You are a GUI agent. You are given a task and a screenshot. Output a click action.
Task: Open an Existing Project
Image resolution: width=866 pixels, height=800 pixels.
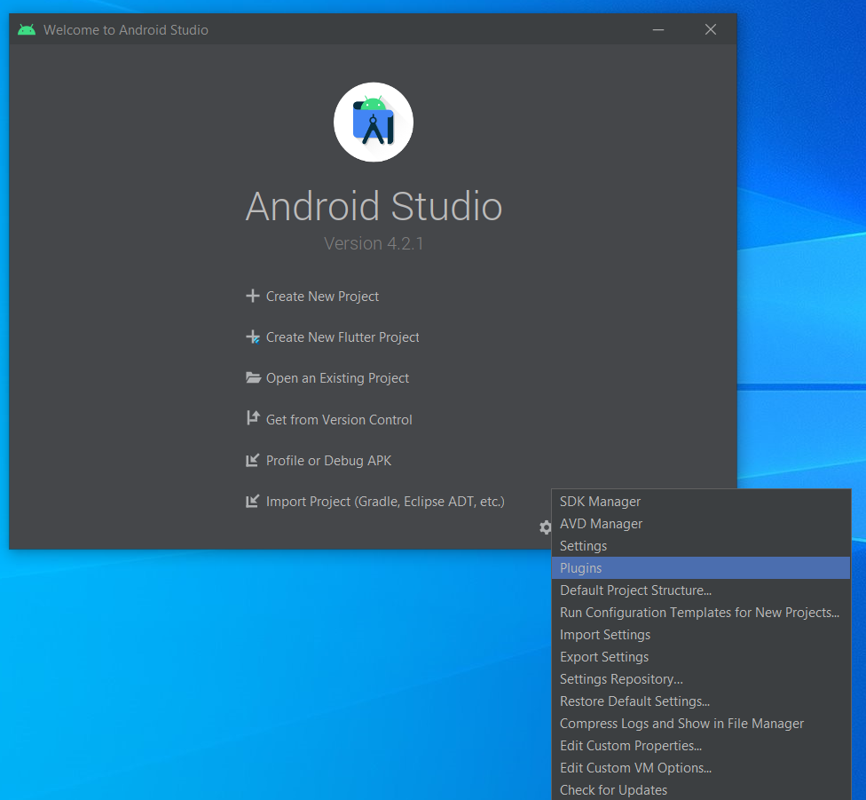coord(337,378)
